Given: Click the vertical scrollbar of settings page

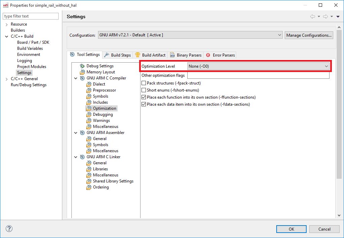Looking at the screenshot, I should click(x=339, y=101).
